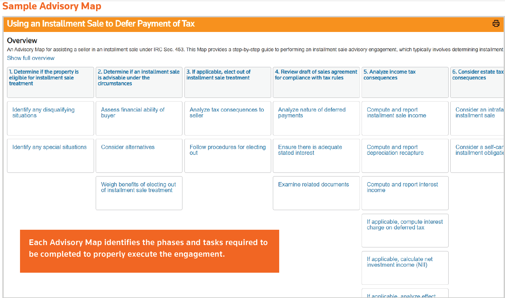505x298 pixels.
Task: Click the print icon in orange header
Action: (x=496, y=23)
